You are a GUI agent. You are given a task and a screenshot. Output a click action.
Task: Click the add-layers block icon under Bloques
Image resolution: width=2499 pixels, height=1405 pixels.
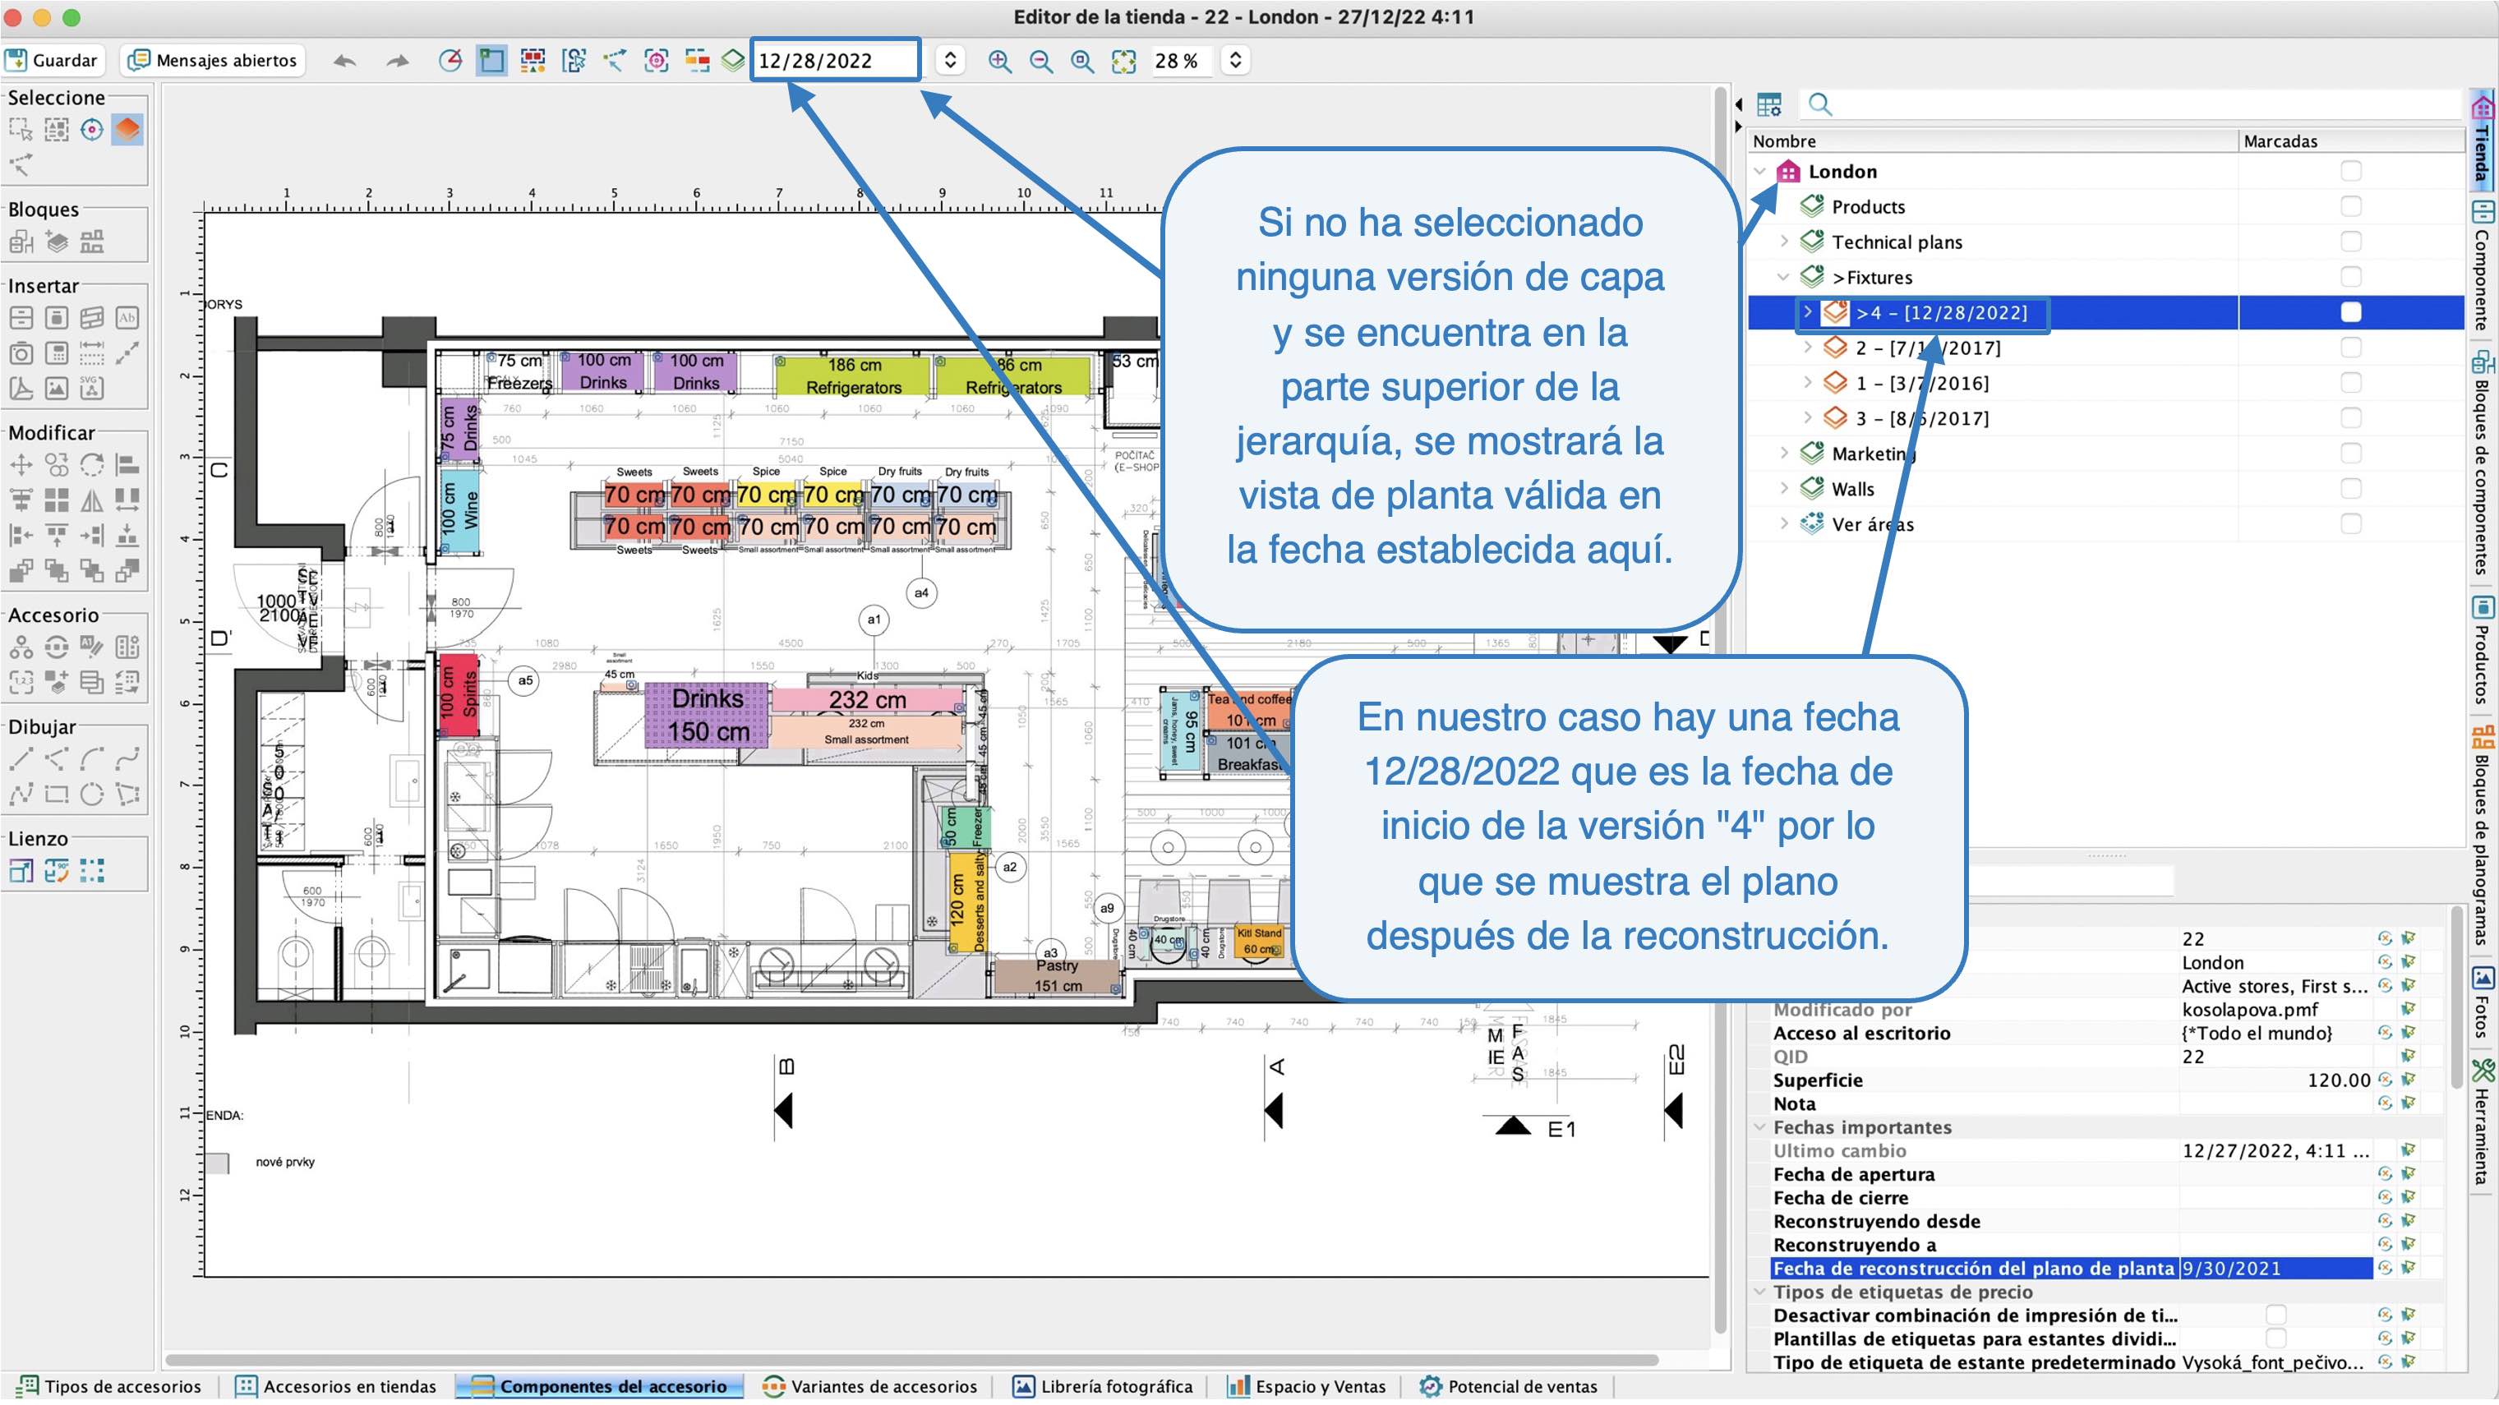tap(56, 242)
